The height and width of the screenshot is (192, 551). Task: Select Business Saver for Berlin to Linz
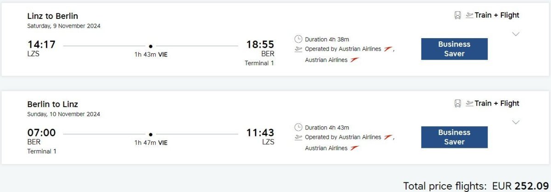(x=454, y=137)
